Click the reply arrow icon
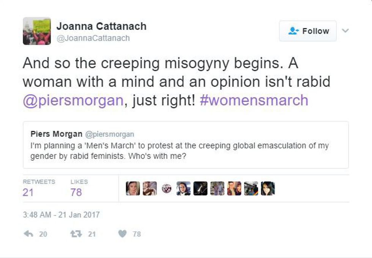This screenshot has height=258, width=372. point(28,234)
